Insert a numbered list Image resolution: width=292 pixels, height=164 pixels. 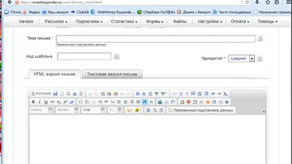pos(81,102)
